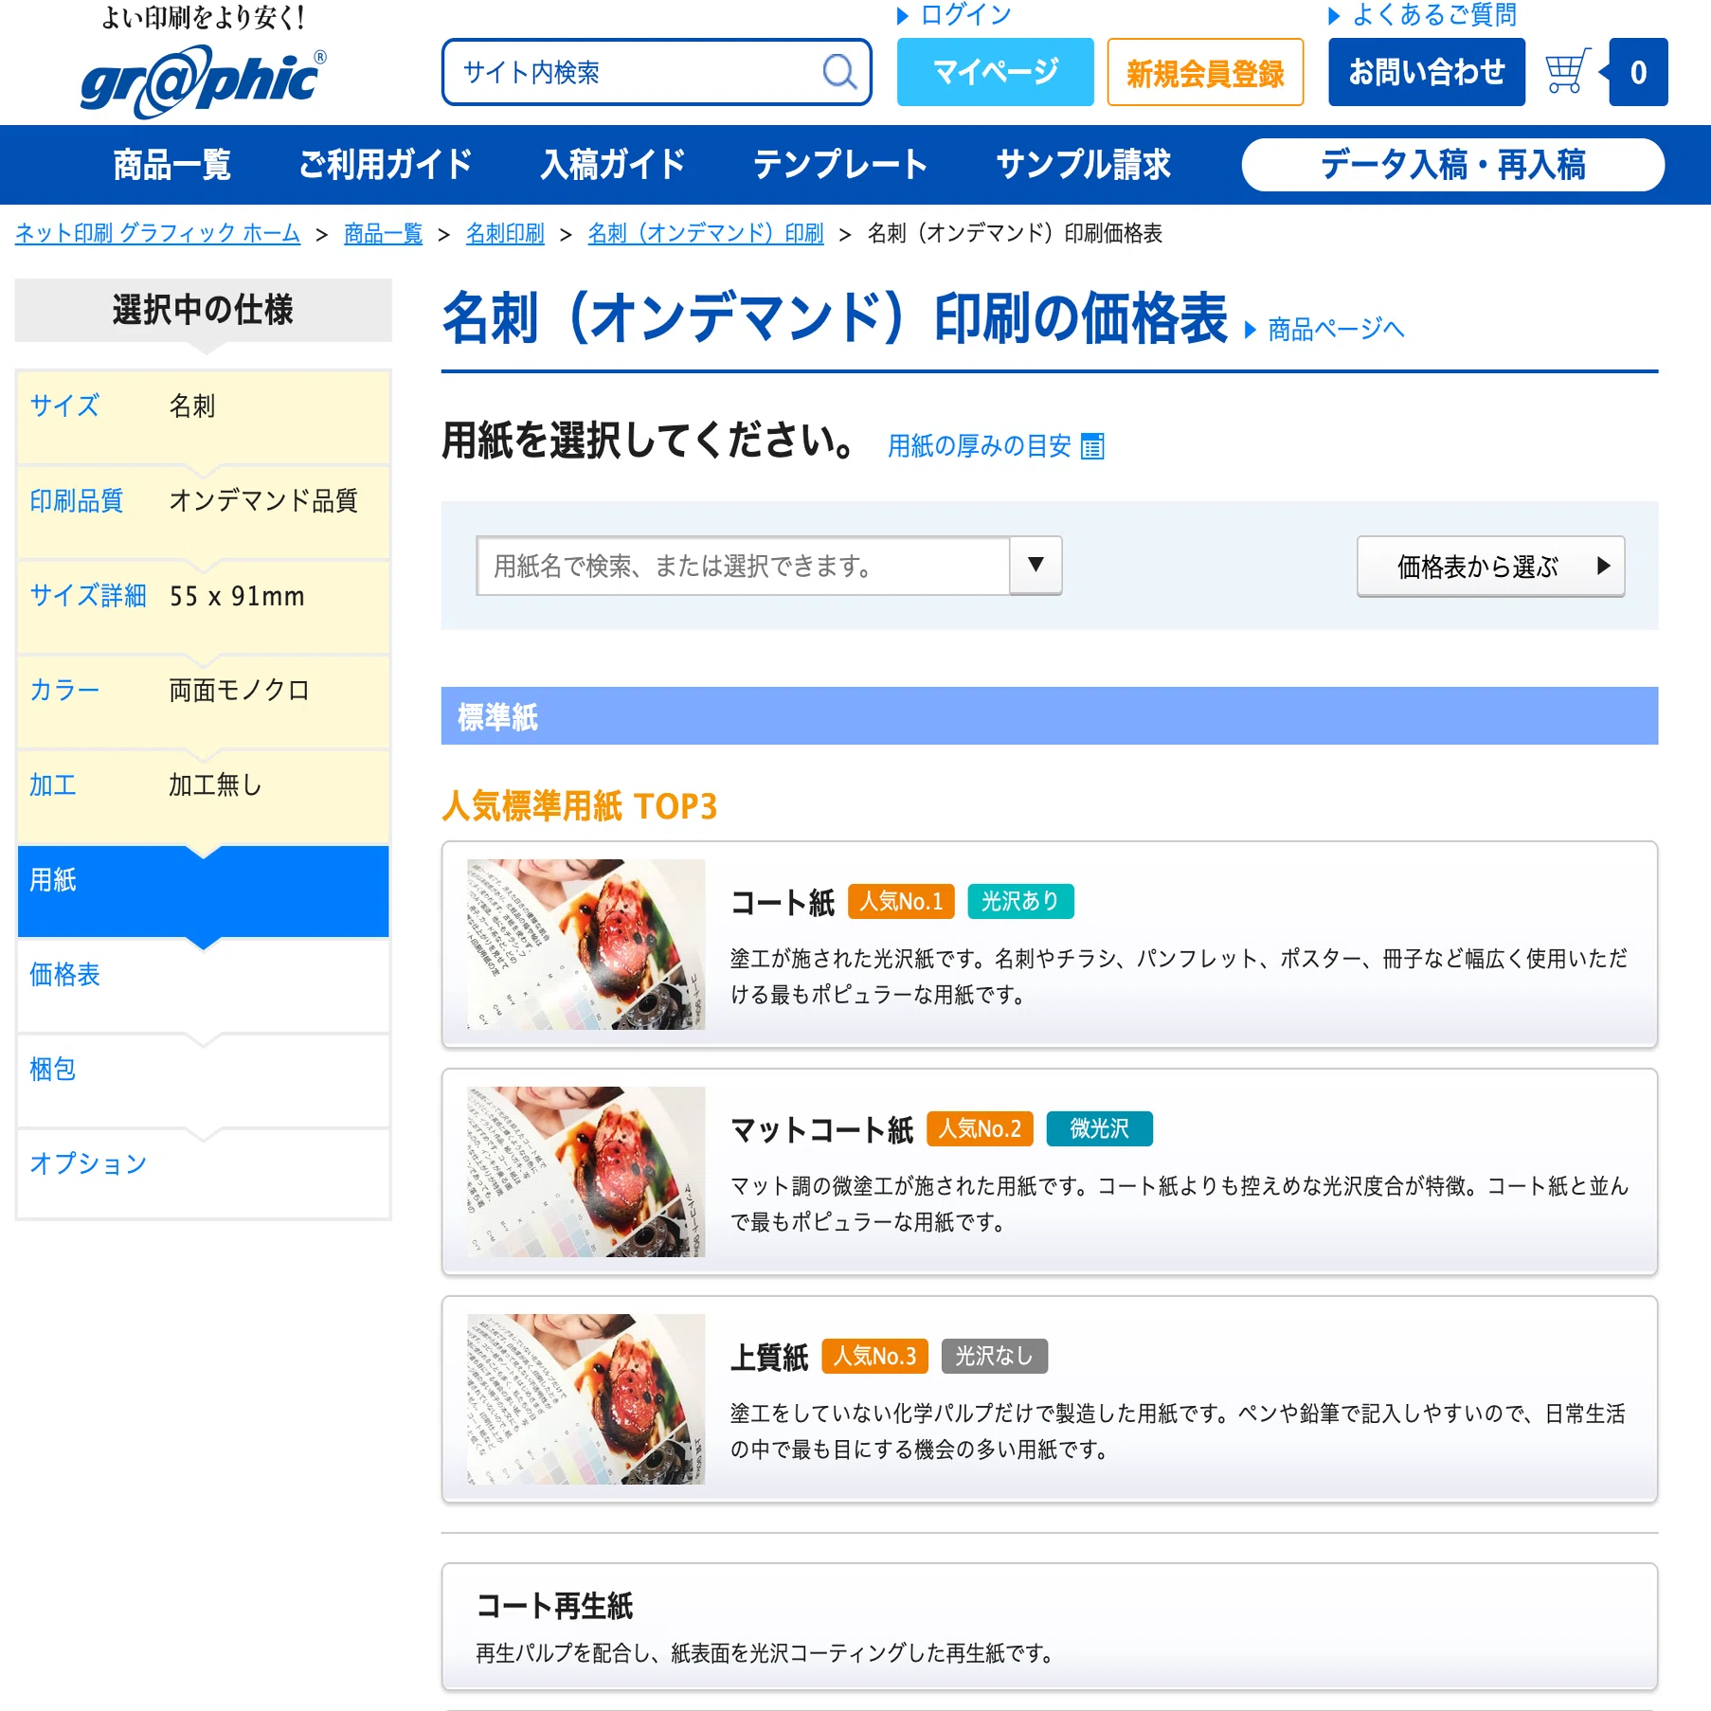Click the paper name search combo field

(743, 566)
